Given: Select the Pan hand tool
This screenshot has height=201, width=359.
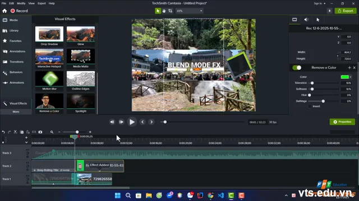Looking at the screenshot, I should click(164, 11).
